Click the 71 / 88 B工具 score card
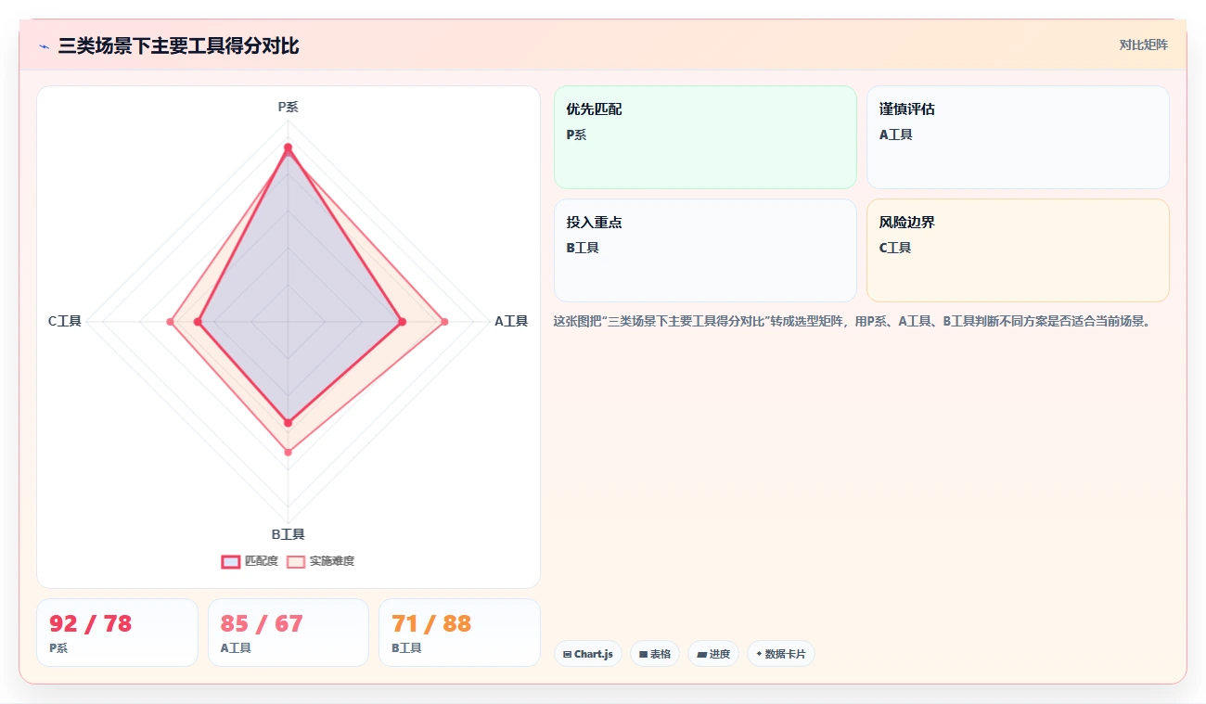The height and width of the screenshot is (704, 1206). (x=459, y=633)
